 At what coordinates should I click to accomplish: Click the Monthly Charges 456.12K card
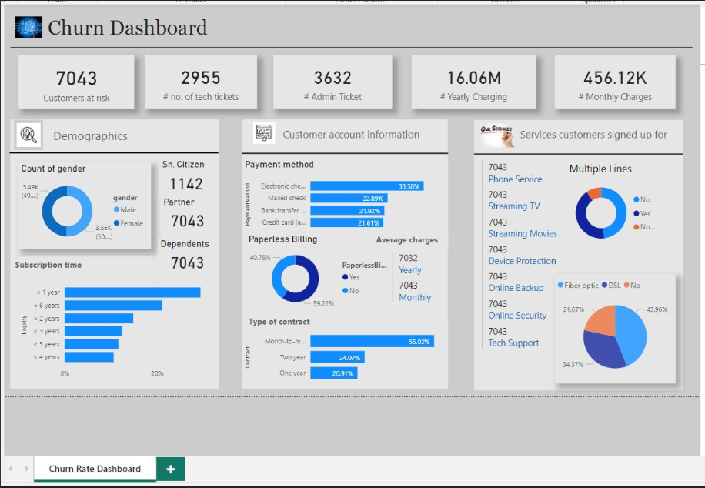pyautogui.click(x=615, y=82)
